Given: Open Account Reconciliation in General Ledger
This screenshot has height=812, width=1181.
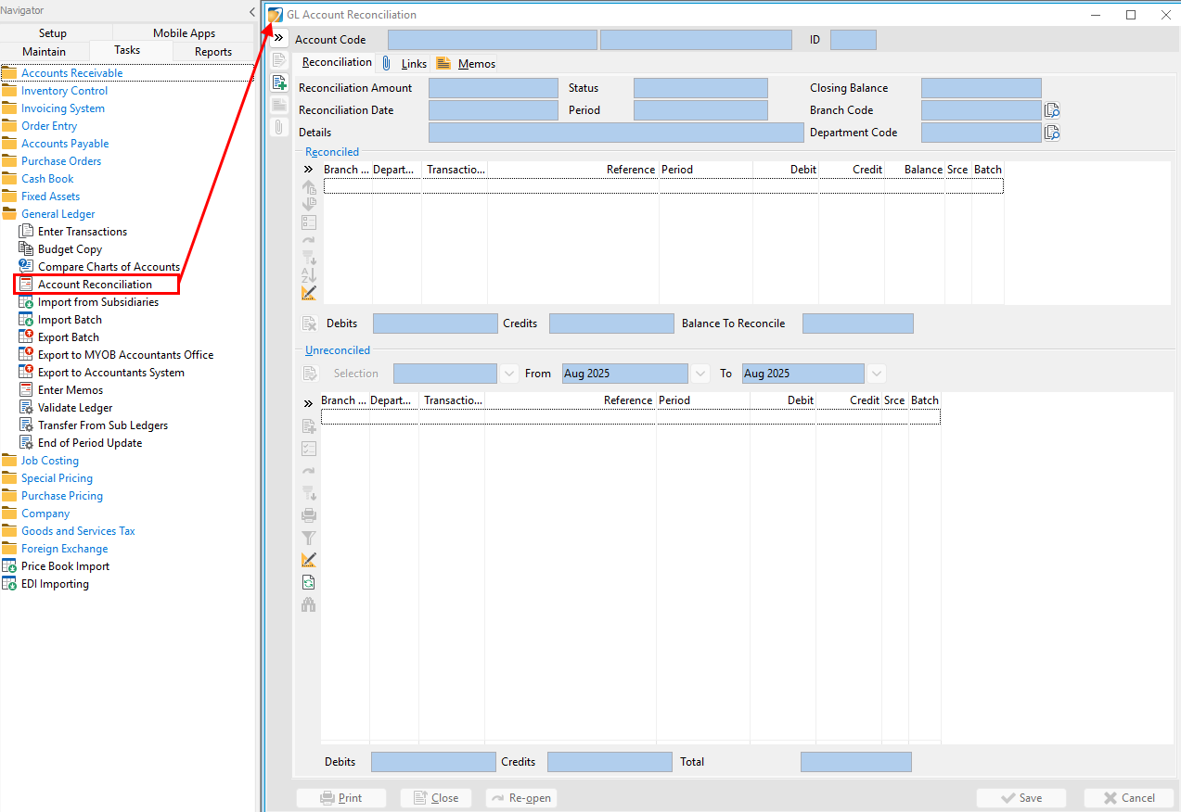Looking at the screenshot, I should (96, 285).
